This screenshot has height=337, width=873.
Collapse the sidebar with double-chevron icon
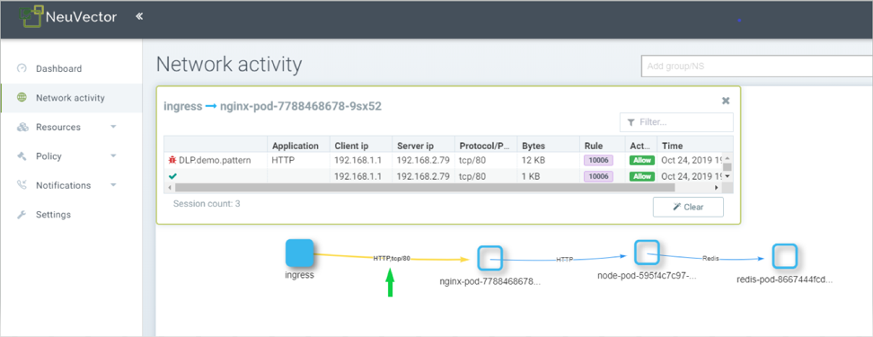139,16
